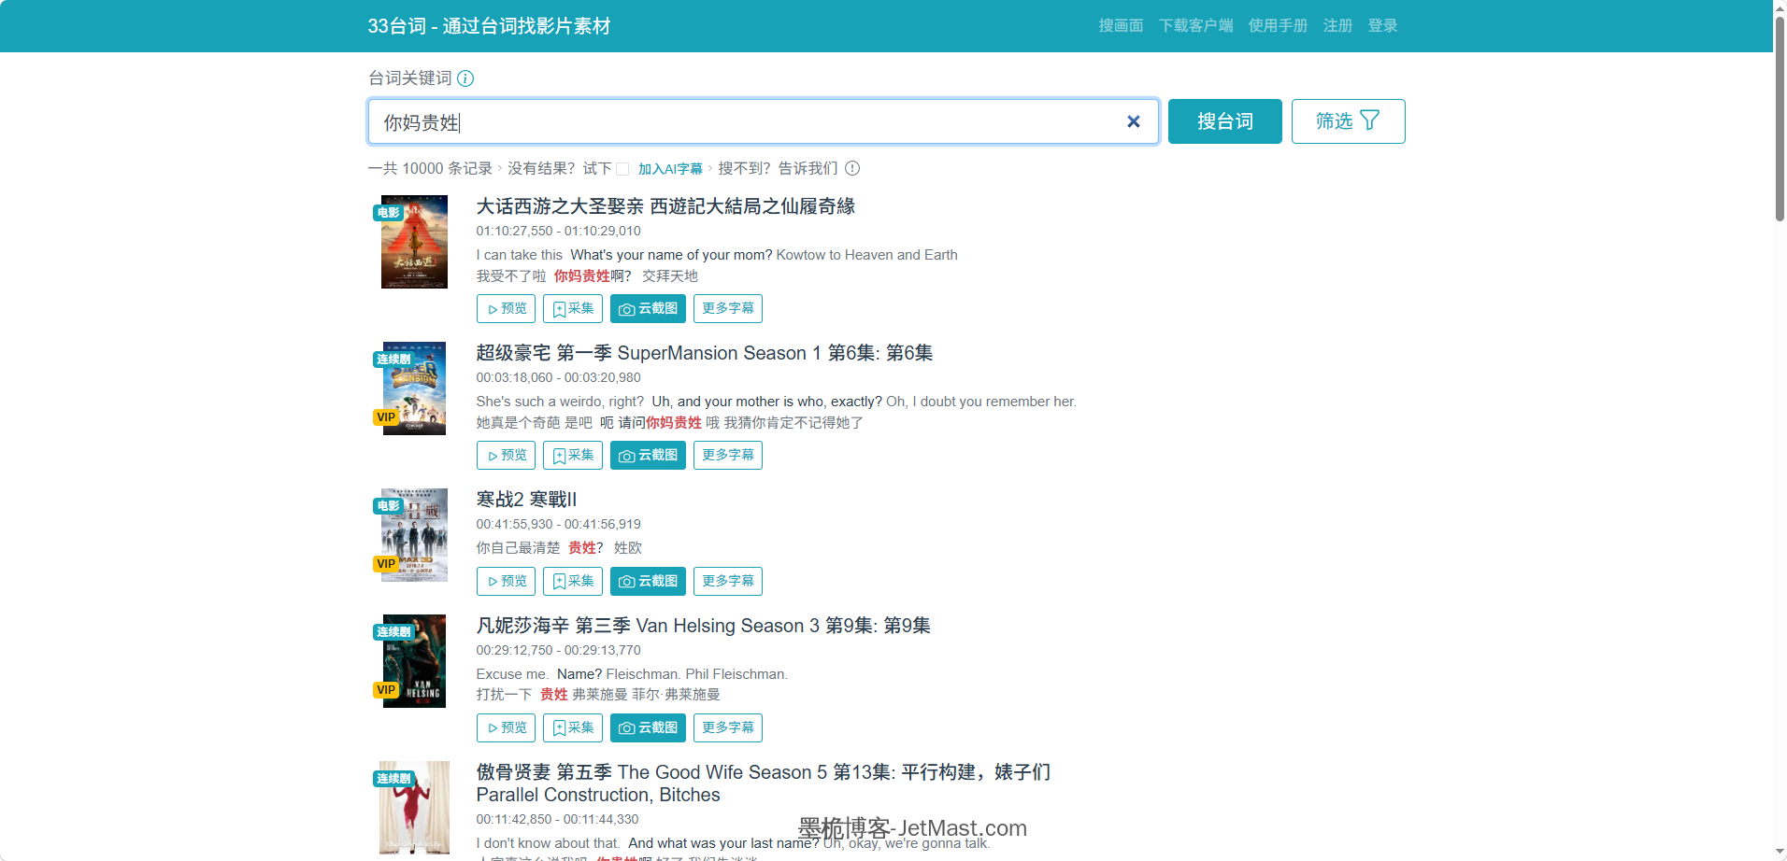Click timestamp 00:29:12,750 - 00:29:13,770

pyautogui.click(x=559, y=650)
